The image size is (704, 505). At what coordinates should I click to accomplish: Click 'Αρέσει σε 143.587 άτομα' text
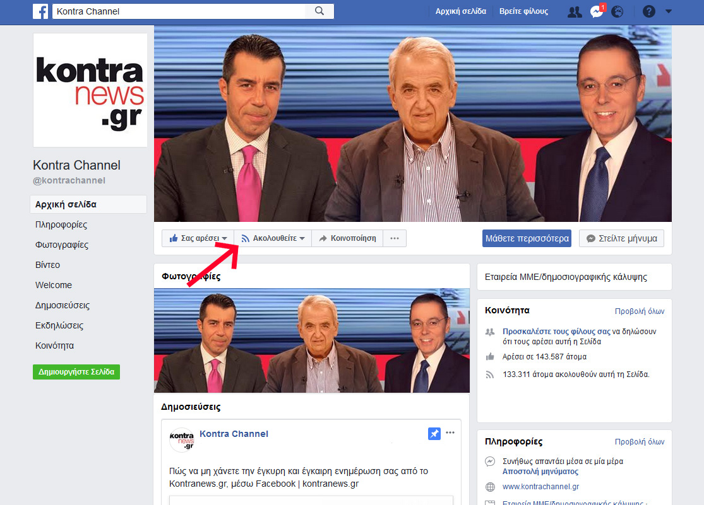pos(544,357)
